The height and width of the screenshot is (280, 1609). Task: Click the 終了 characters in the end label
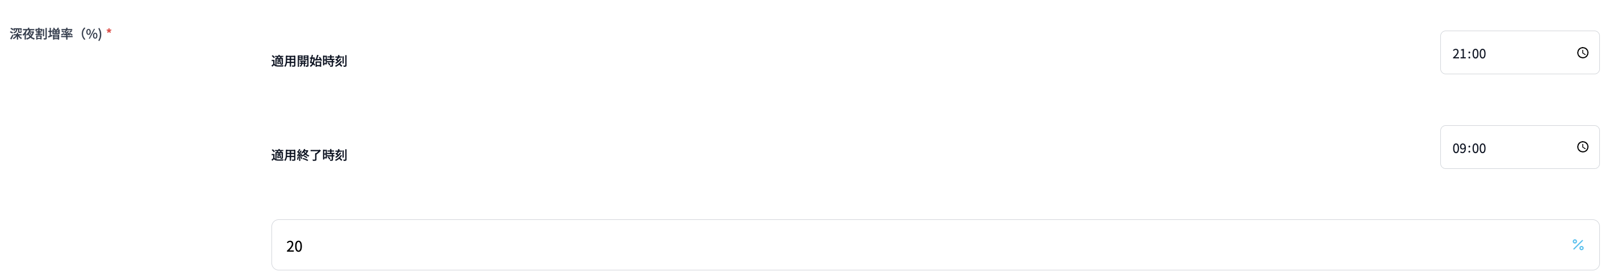309,155
